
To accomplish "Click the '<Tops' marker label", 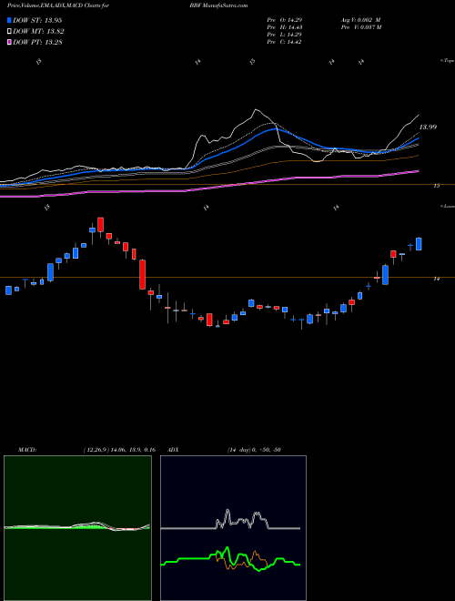I will pyautogui.click(x=448, y=61).
